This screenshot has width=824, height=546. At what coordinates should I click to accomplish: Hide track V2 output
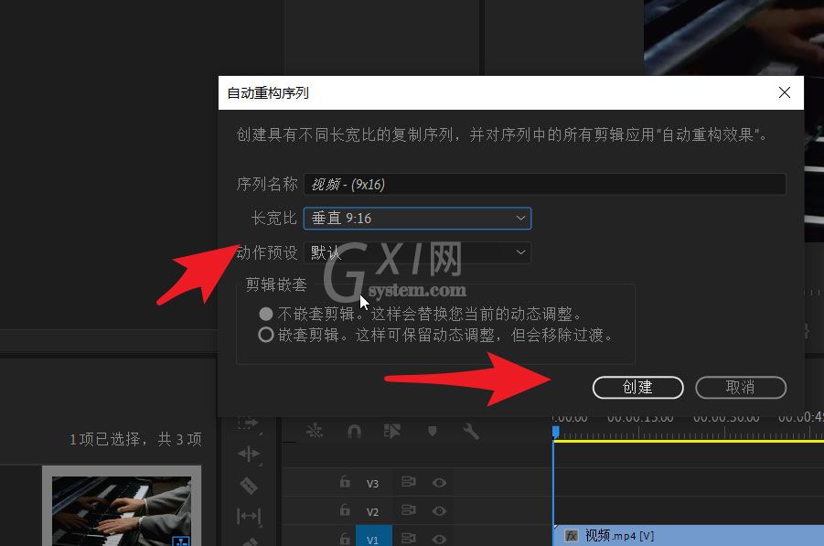[439, 511]
